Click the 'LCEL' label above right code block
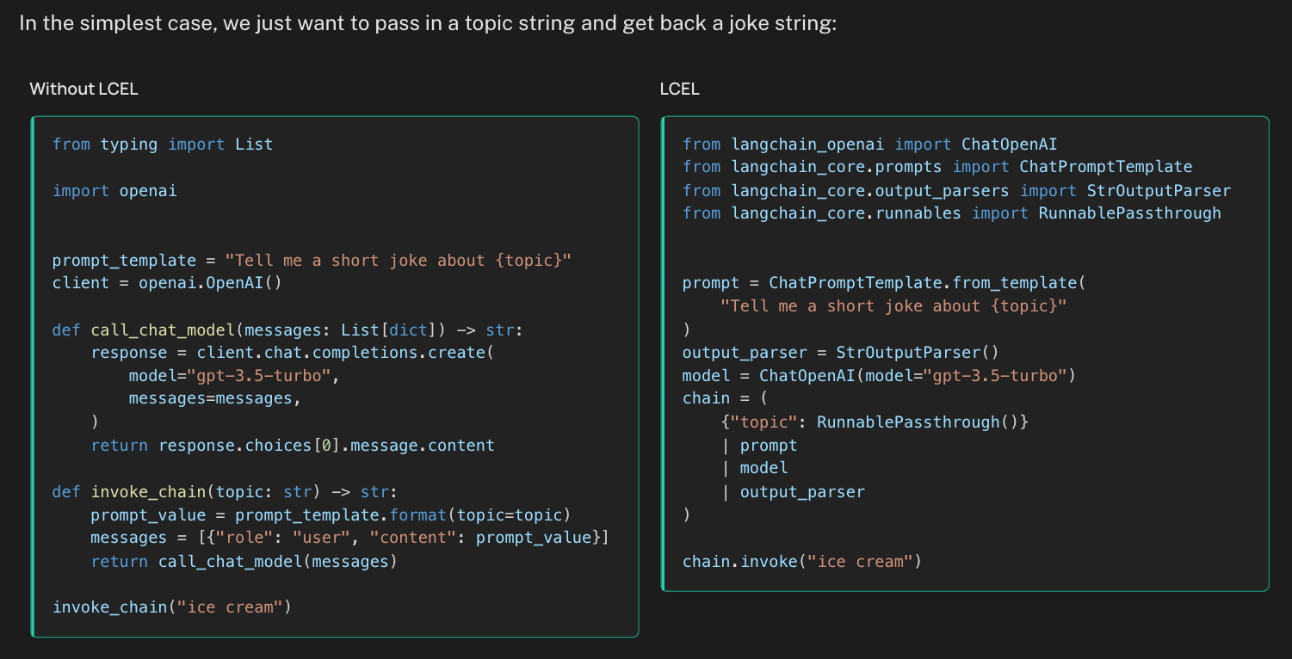1292x659 pixels. pos(679,89)
